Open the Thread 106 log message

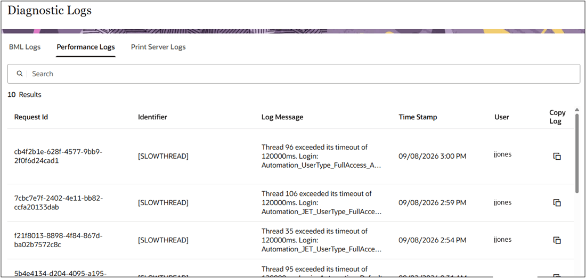point(321,203)
